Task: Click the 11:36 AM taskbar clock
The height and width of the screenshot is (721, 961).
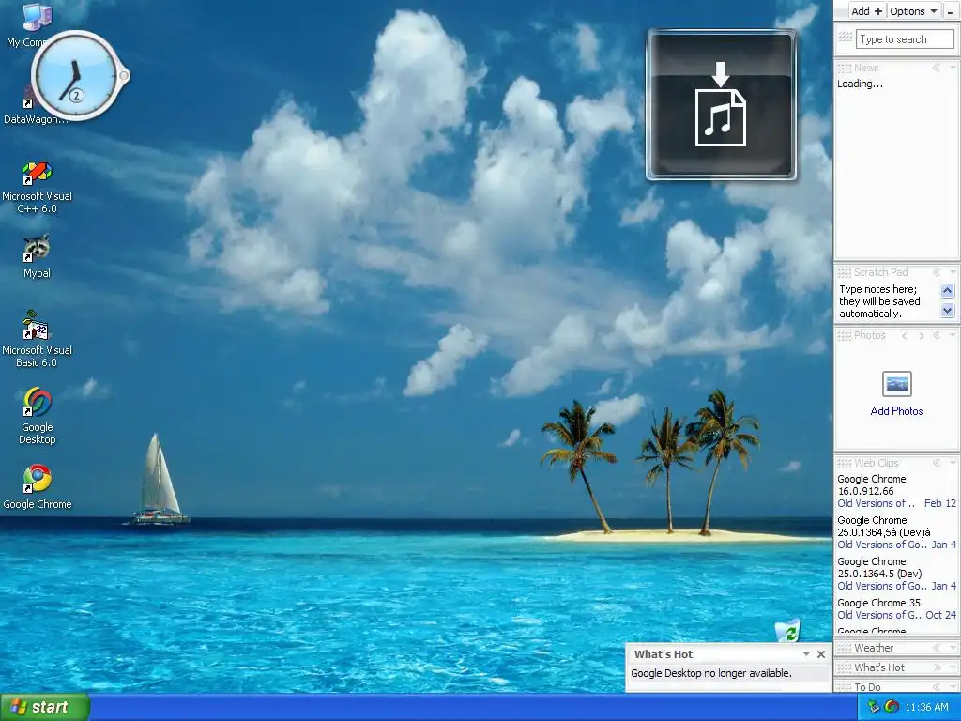Action: point(926,707)
